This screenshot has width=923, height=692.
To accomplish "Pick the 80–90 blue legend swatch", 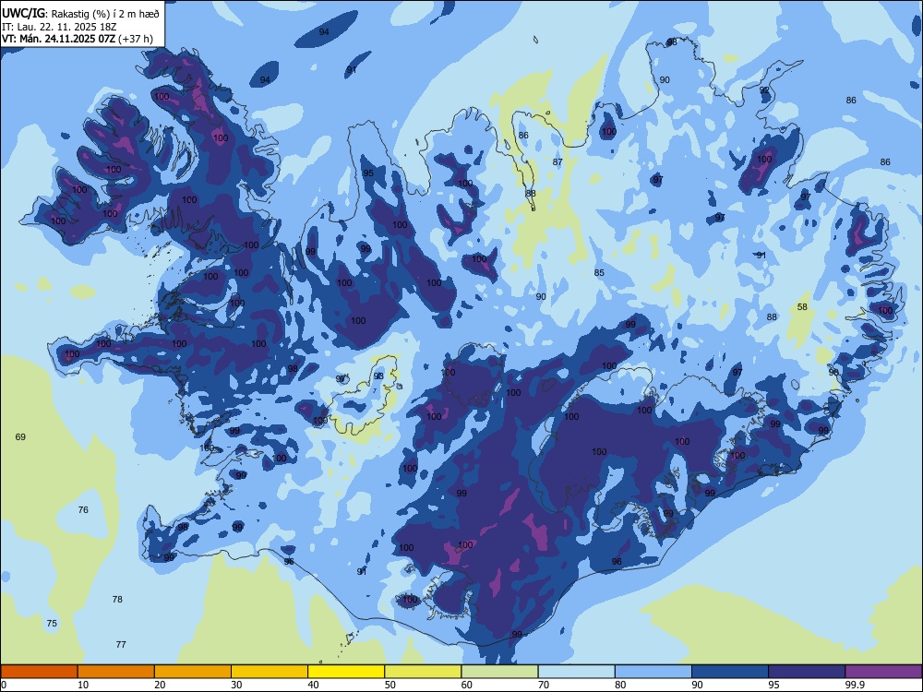I will [x=653, y=672].
